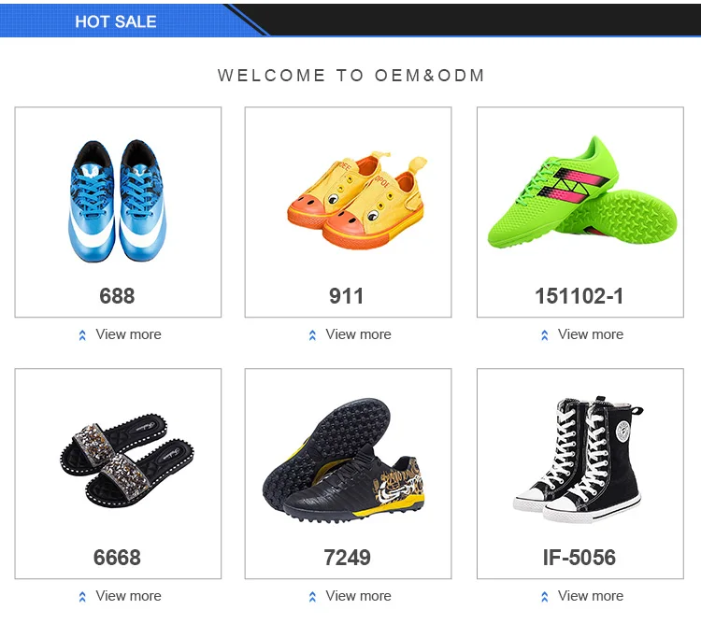Select the yellow duck kids shoes image

[356, 200]
